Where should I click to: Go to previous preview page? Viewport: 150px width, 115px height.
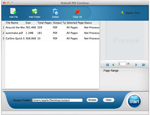113,65
